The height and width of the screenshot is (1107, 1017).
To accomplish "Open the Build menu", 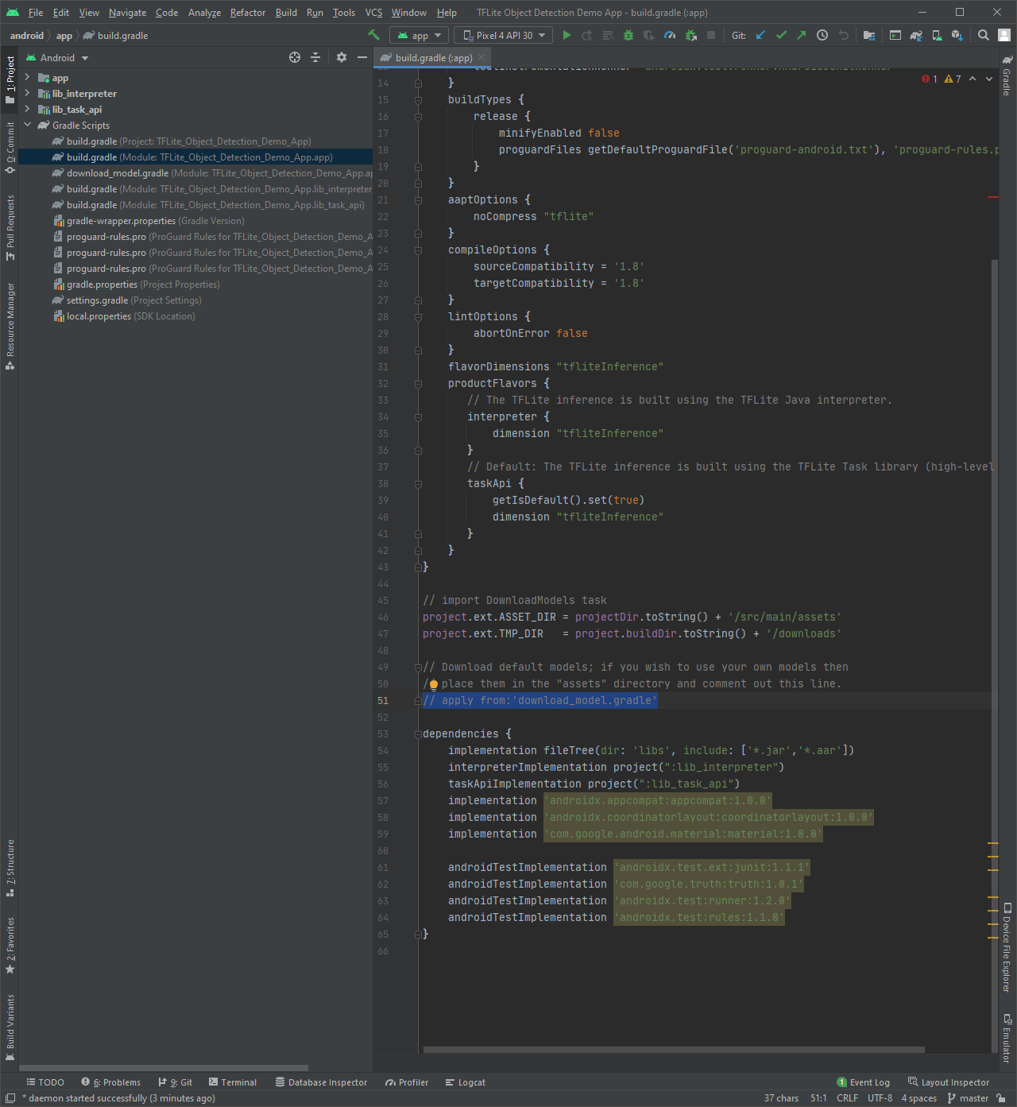I will [286, 12].
